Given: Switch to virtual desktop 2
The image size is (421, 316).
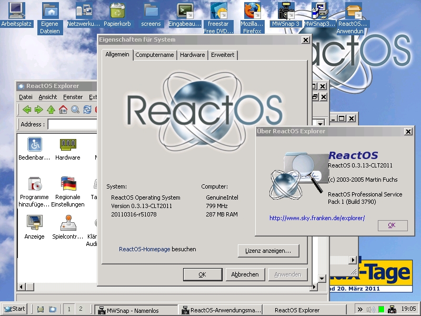Looking at the screenshot, I should 81,309.
